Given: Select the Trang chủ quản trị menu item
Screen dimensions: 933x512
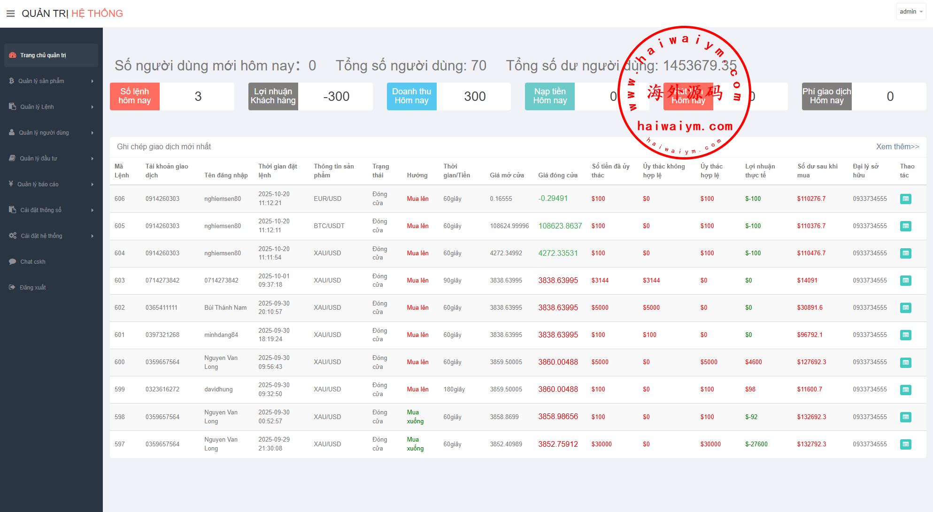Looking at the screenshot, I should click(43, 55).
